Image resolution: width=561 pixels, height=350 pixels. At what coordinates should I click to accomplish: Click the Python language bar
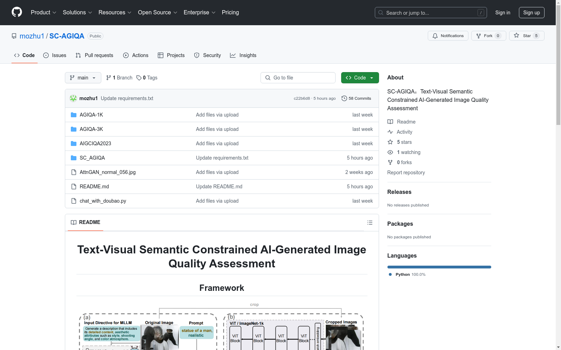[x=439, y=267]
